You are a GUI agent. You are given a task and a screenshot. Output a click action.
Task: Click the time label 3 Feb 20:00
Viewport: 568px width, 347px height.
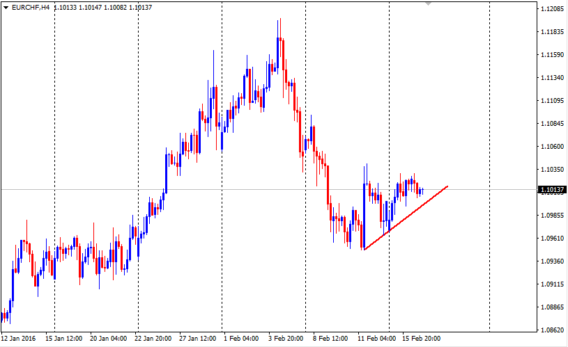[x=286, y=339]
